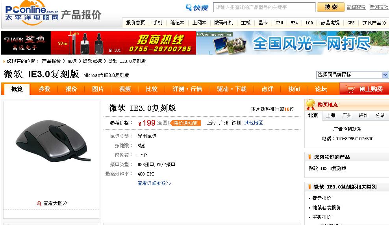Switch to the 比较 tab

[152, 89]
